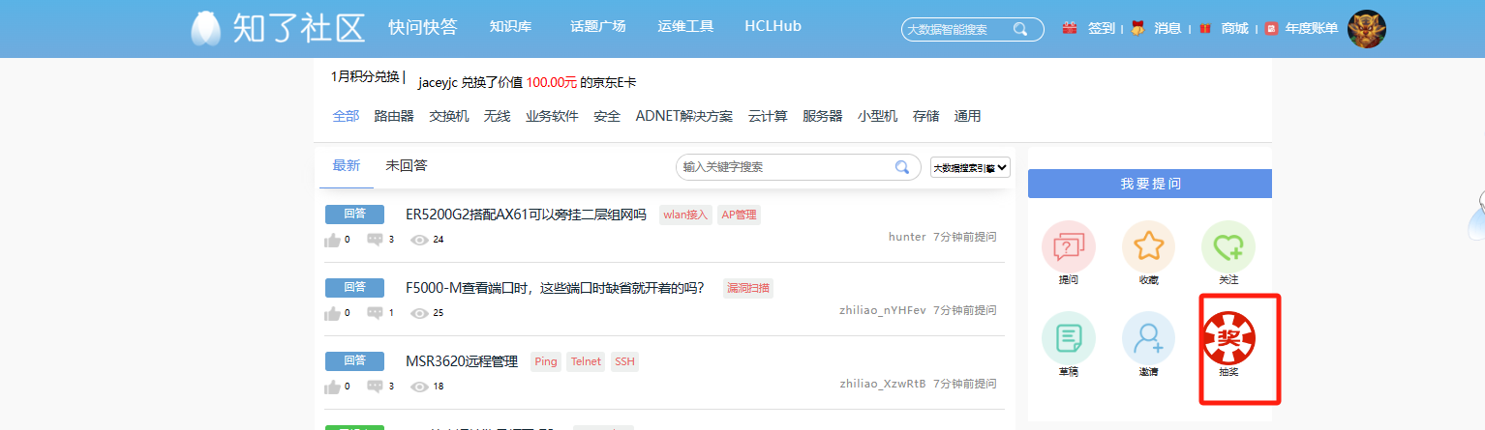The width and height of the screenshot is (1485, 430).
Task: Click the 签到 gift icon
Action: 1070,28
